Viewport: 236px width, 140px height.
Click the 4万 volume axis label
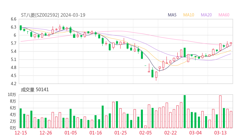(x=13, y=115)
